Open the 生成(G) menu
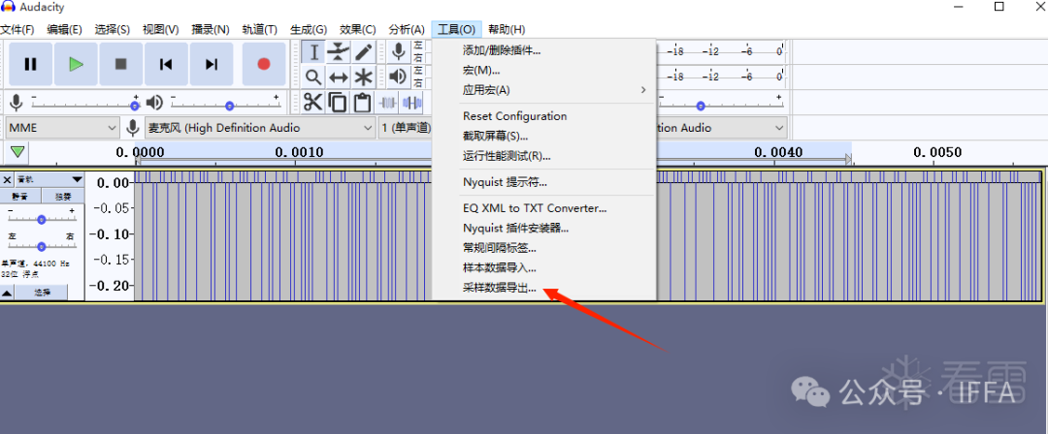This screenshot has height=434, width=1048. click(x=309, y=29)
